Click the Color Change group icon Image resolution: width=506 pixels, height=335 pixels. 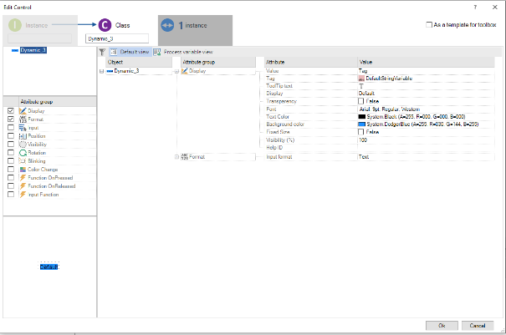(23, 170)
